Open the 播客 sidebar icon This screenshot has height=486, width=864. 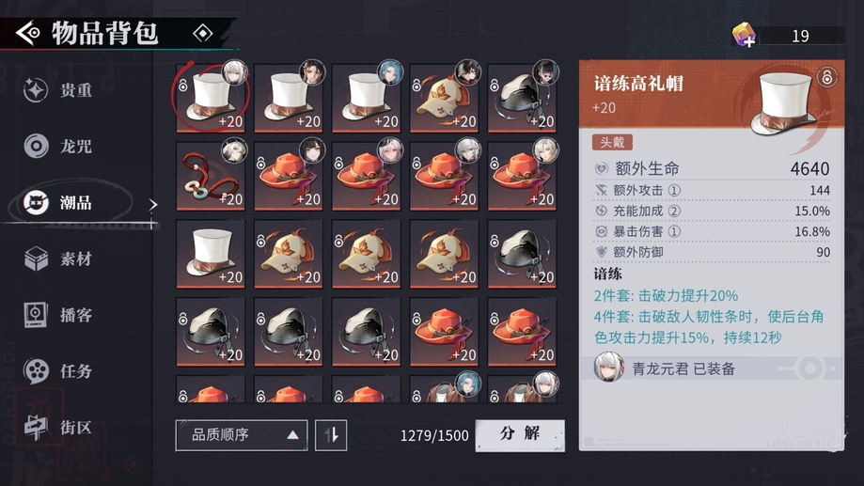point(36,315)
